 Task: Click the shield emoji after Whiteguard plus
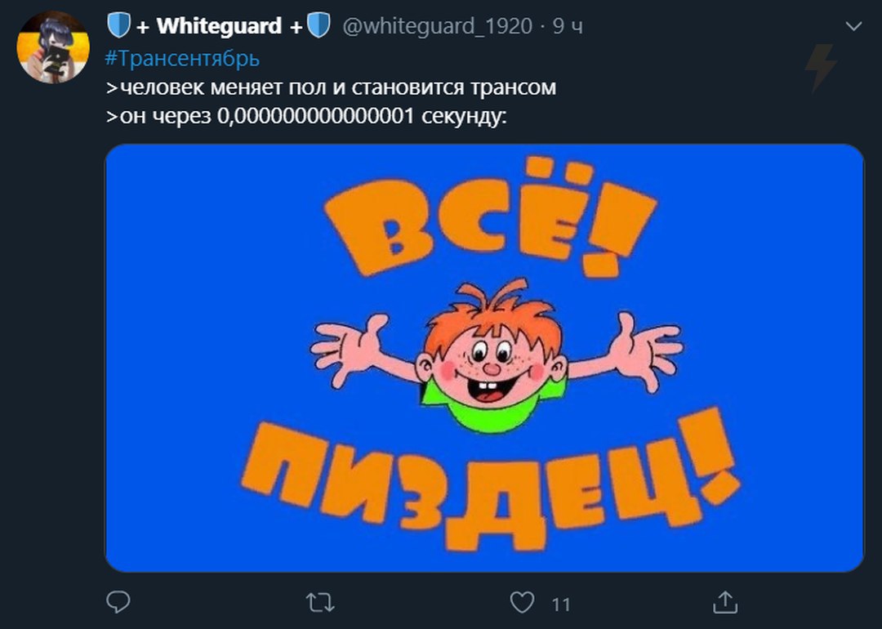(x=318, y=25)
